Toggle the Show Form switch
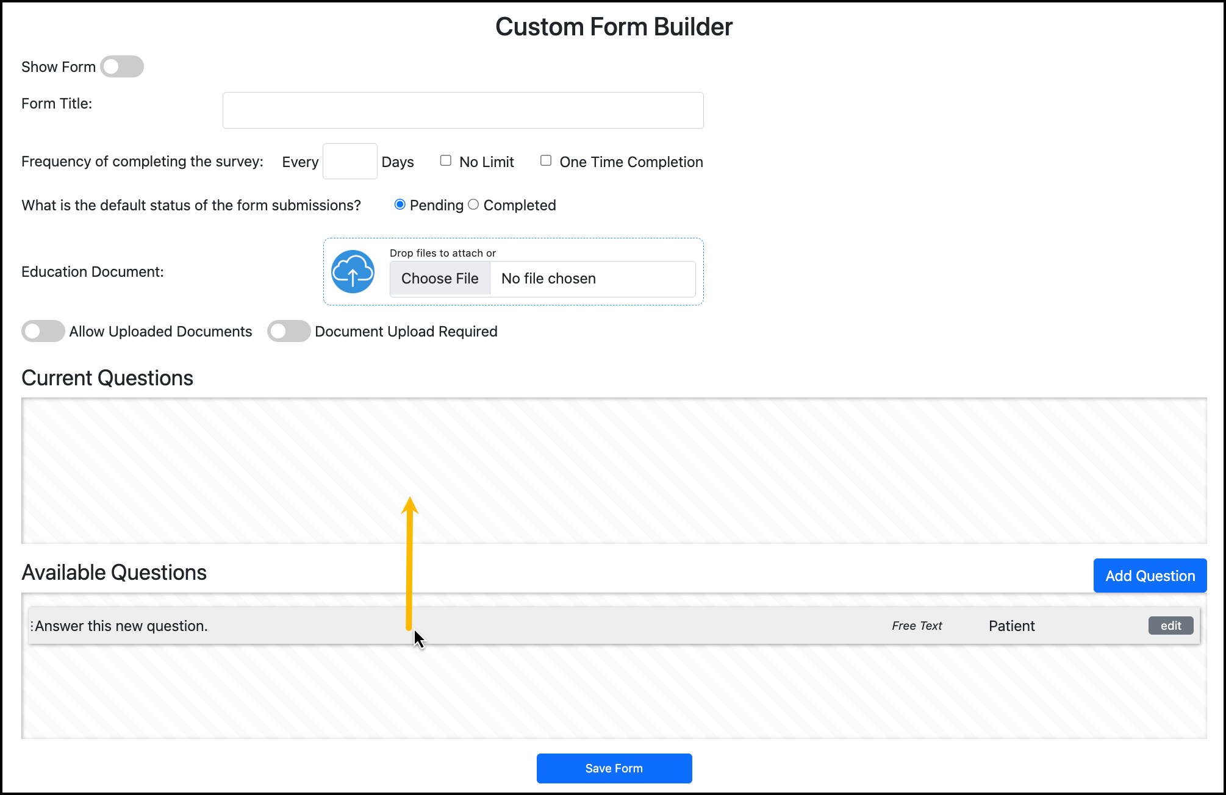1226x795 pixels. click(122, 67)
